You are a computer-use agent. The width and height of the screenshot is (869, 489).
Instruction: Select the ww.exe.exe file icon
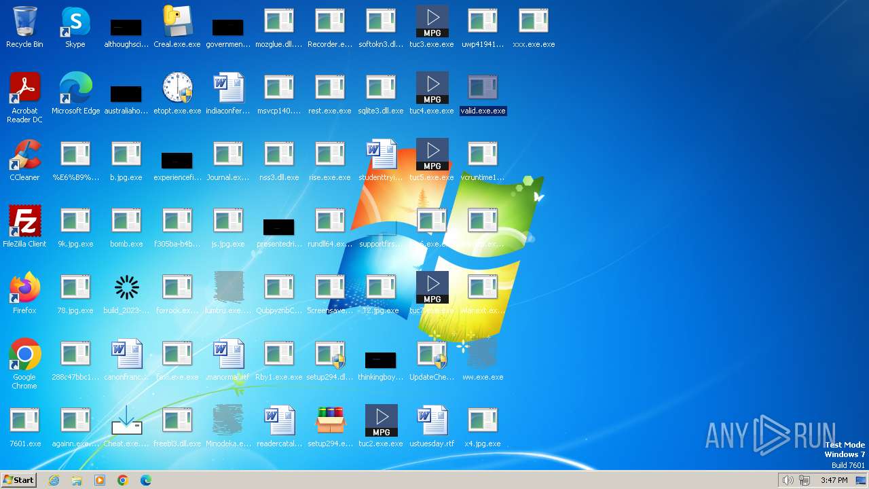pos(483,354)
